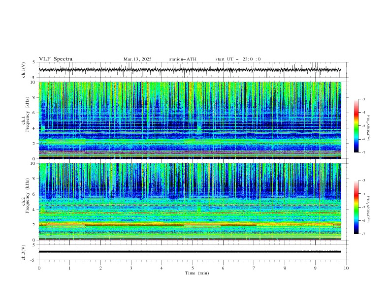
Task: Click the ch.1 color scale bar
Action: click(x=356, y=126)
